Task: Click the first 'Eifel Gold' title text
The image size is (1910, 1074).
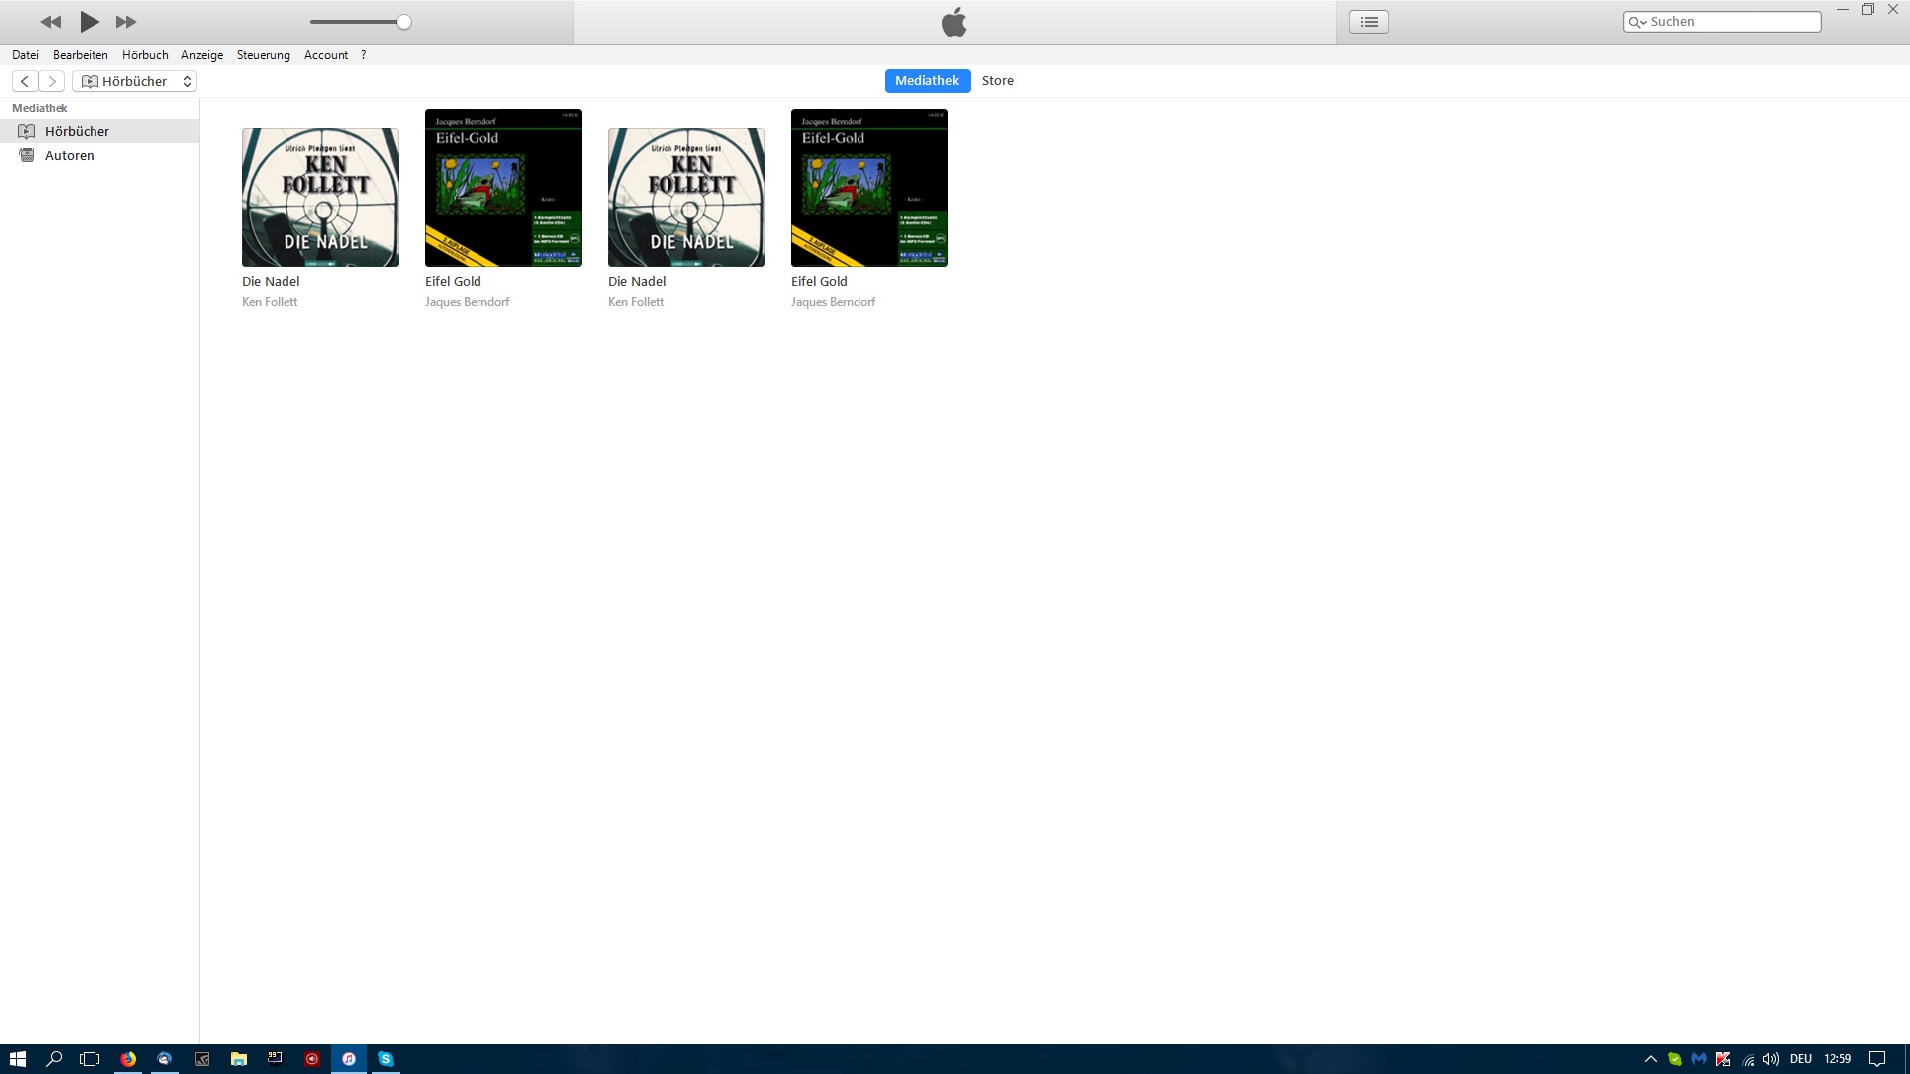Action: [x=453, y=282]
